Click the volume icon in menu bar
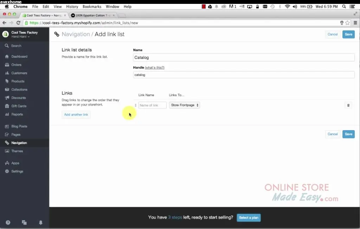This screenshot has width=360, height=229. [x=295, y=6]
